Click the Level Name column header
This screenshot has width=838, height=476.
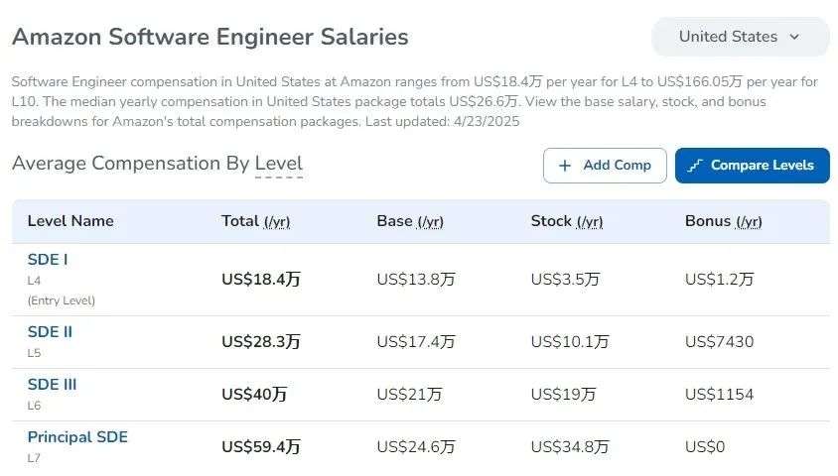click(70, 221)
